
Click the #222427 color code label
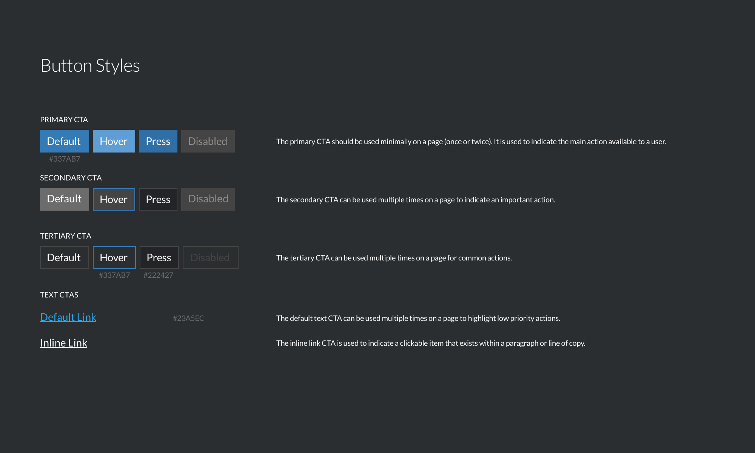158,275
